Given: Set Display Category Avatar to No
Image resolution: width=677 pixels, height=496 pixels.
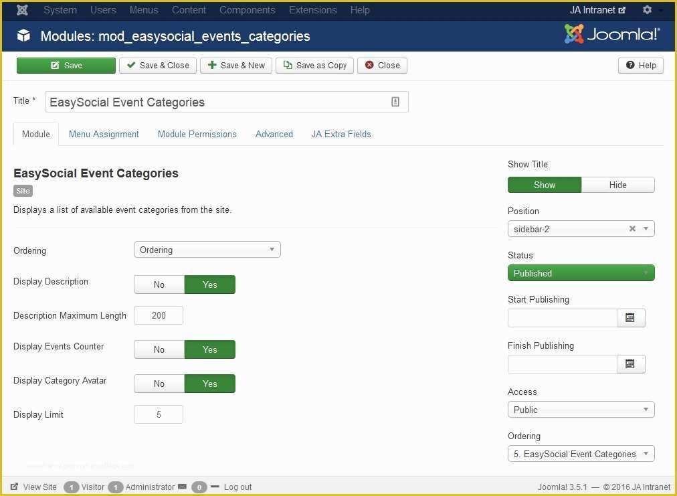Looking at the screenshot, I should coord(159,384).
